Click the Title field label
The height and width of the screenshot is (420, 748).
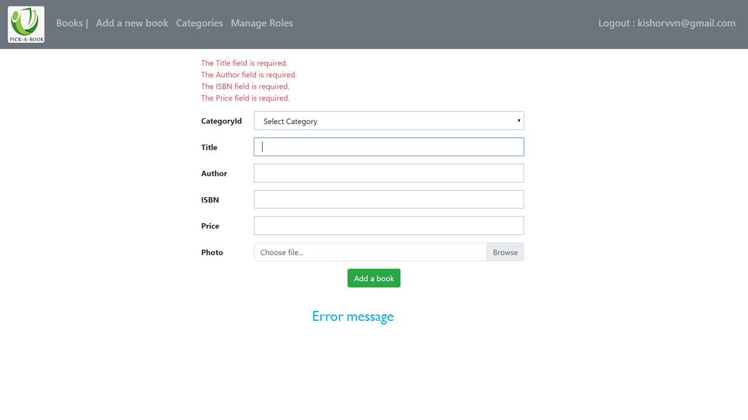point(209,148)
